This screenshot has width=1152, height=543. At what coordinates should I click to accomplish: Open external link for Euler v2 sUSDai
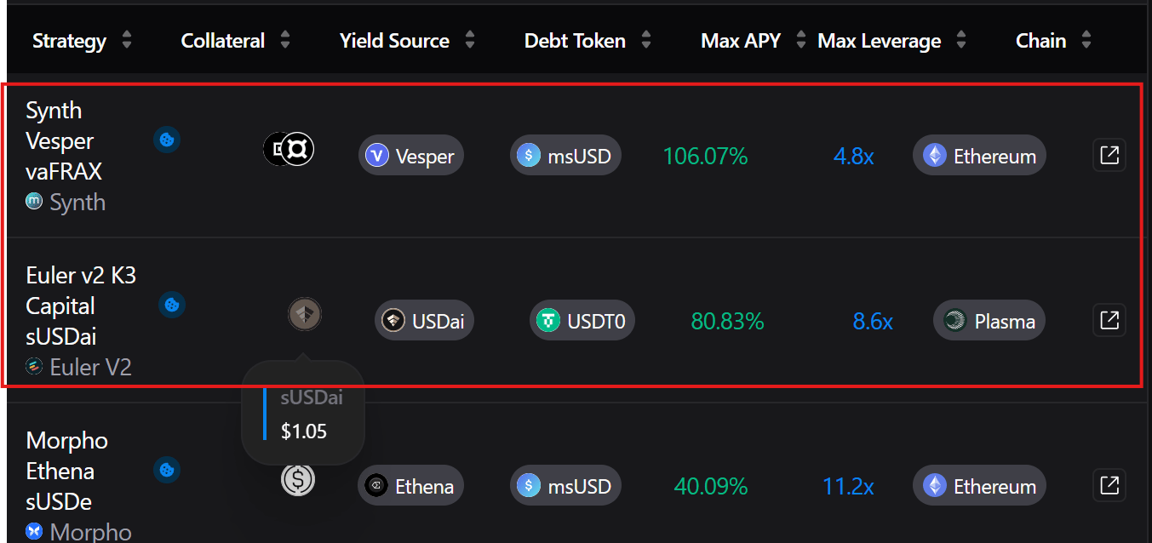coord(1109,321)
